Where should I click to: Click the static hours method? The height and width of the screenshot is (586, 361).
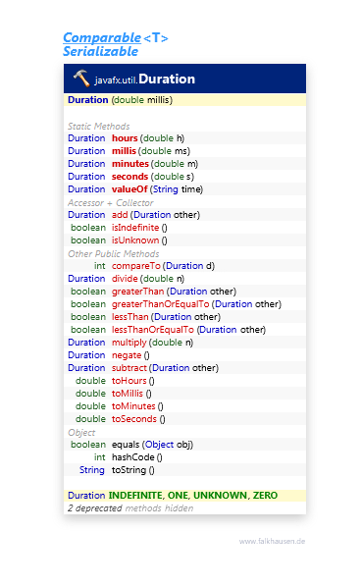125,138
